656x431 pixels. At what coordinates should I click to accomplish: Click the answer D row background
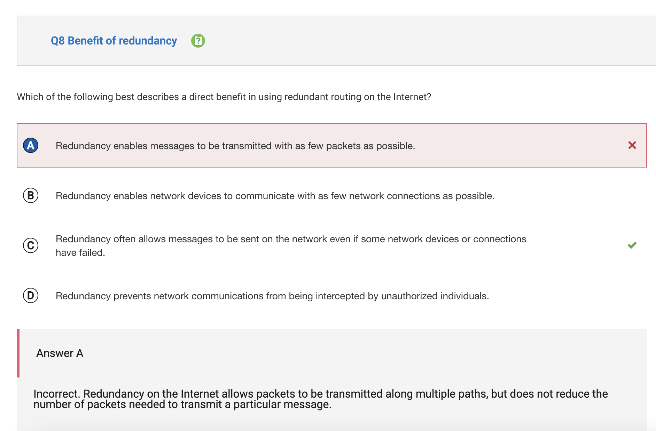(332, 295)
